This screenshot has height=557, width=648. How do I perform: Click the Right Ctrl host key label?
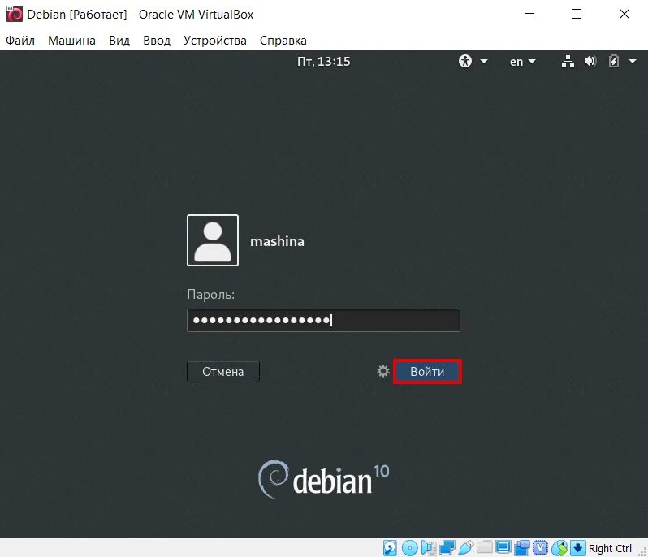[x=610, y=548]
